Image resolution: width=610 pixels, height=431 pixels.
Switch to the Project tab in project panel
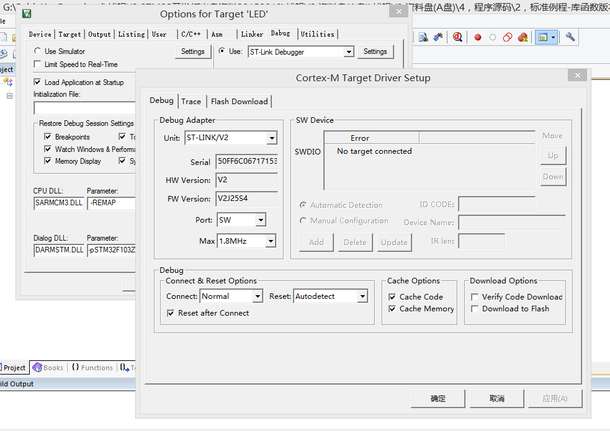(15, 367)
